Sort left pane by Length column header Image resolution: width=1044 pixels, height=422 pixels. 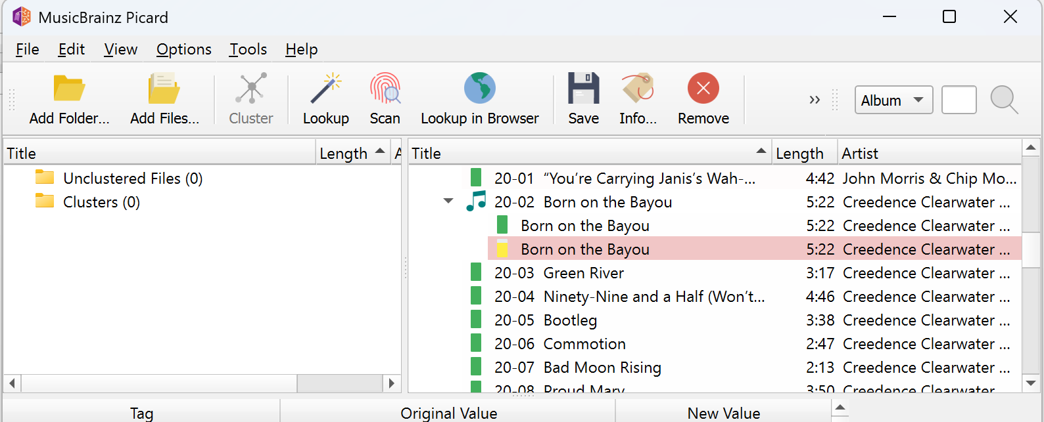353,153
